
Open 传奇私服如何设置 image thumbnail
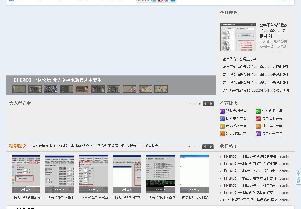pyautogui.click(x=93, y=174)
